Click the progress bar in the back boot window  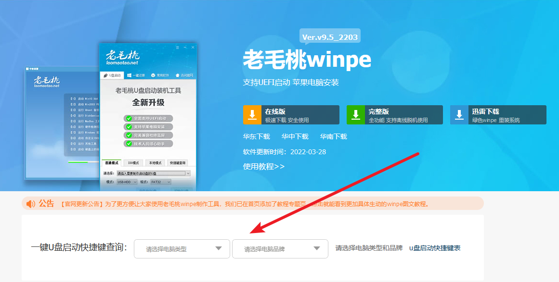pyautogui.click(x=84, y=162)
